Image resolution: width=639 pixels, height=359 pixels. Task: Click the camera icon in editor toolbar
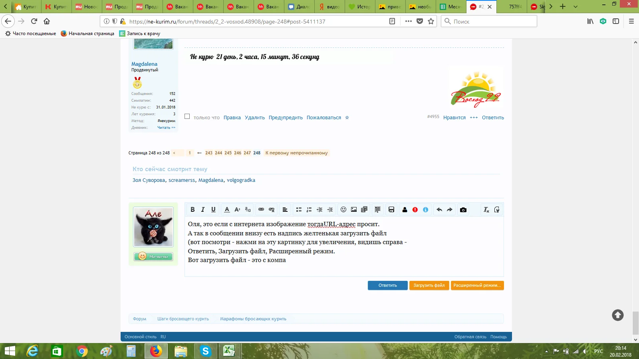tap(463, 209)
